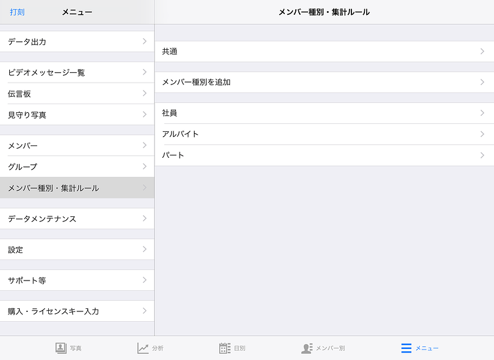Select メンバー種別・集計ルール menu item
Screen dimensions: 494x360
[x=77, y=188]
